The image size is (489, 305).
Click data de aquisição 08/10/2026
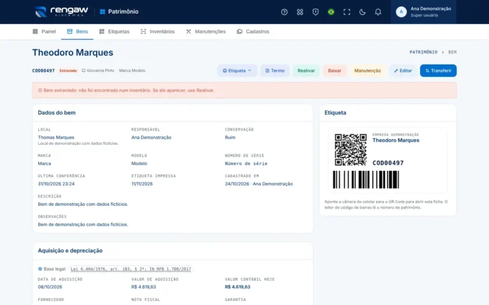tap(50, 287)
